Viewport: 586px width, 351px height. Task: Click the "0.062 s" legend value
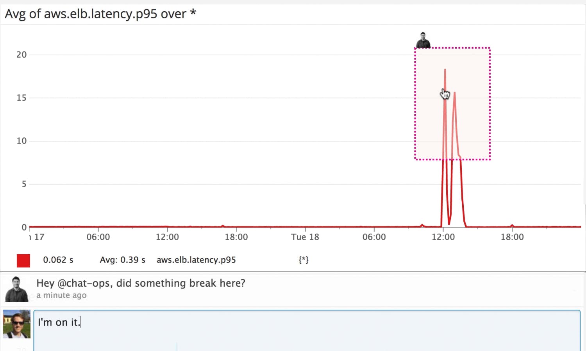(58, 260)
